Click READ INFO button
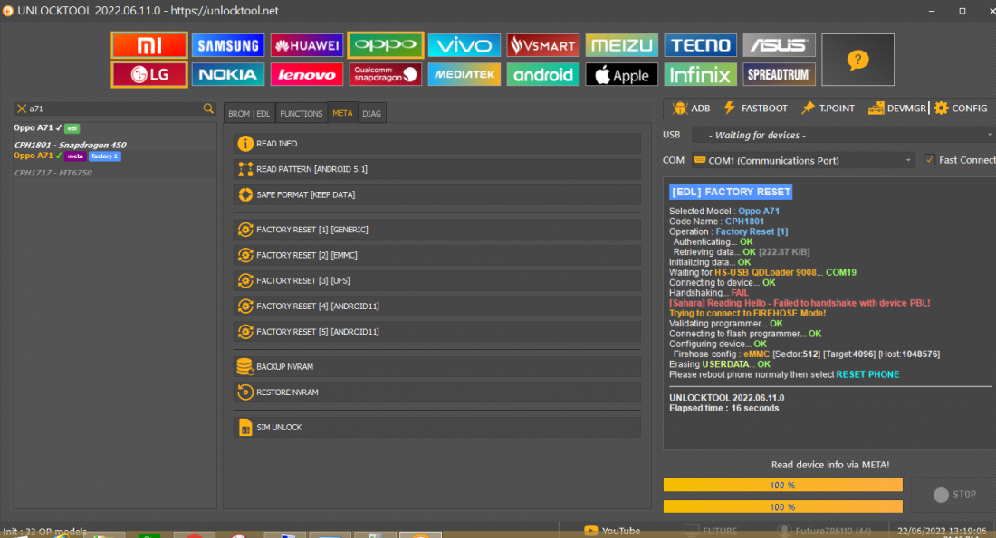Screen dimensions: 996x538 (437, 144)
